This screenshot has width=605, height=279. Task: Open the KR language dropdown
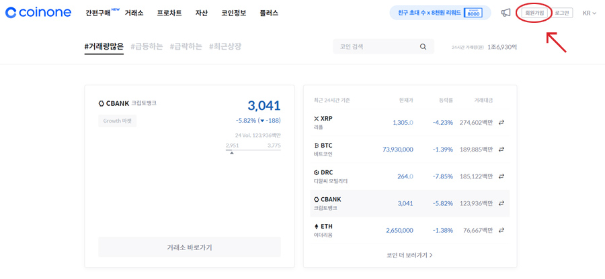[x=589, y=13]
